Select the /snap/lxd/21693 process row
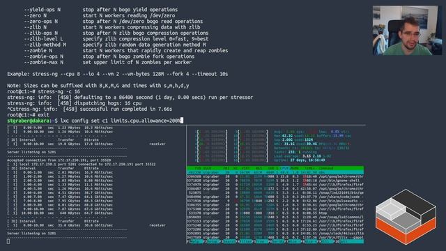The width and height of the screenshot is (446, 251). 275,192
